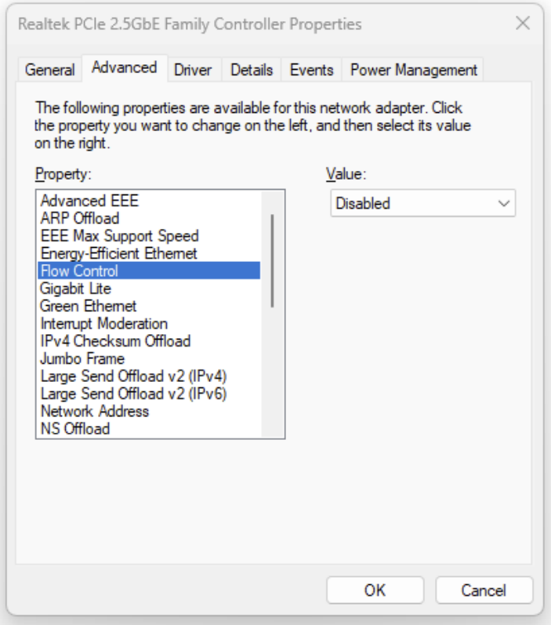This screenshot has width=551, height=625.
Task: Select Advanced EEE property
Action: (x=149, y=201)
